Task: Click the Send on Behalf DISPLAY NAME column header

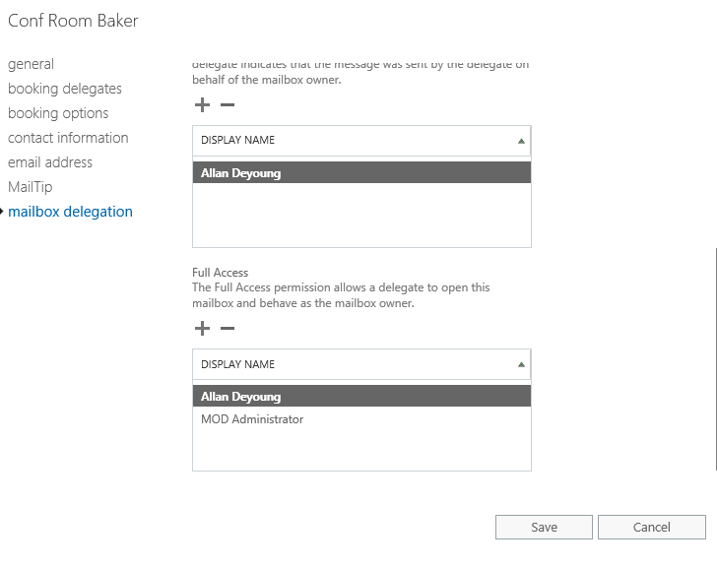Action: (238, 141)
